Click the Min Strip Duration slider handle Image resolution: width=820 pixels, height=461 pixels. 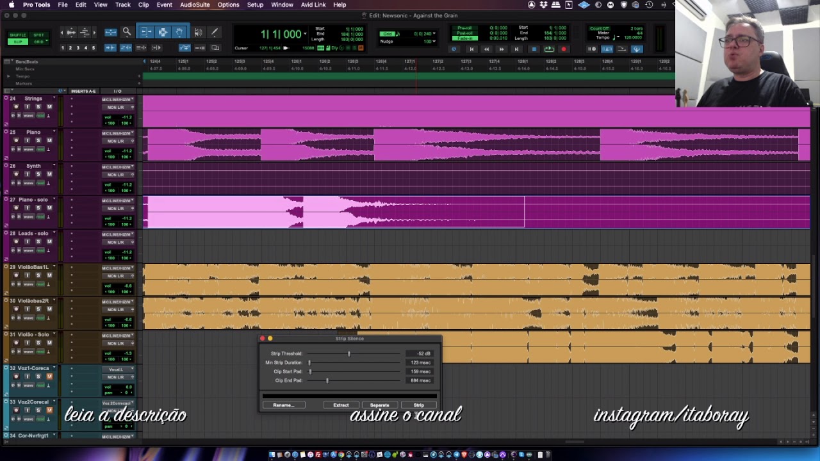click(x=309, y=362)
